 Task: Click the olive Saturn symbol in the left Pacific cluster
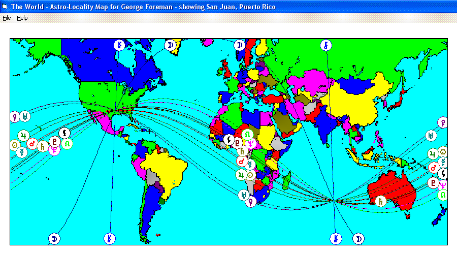click(43, 146)
